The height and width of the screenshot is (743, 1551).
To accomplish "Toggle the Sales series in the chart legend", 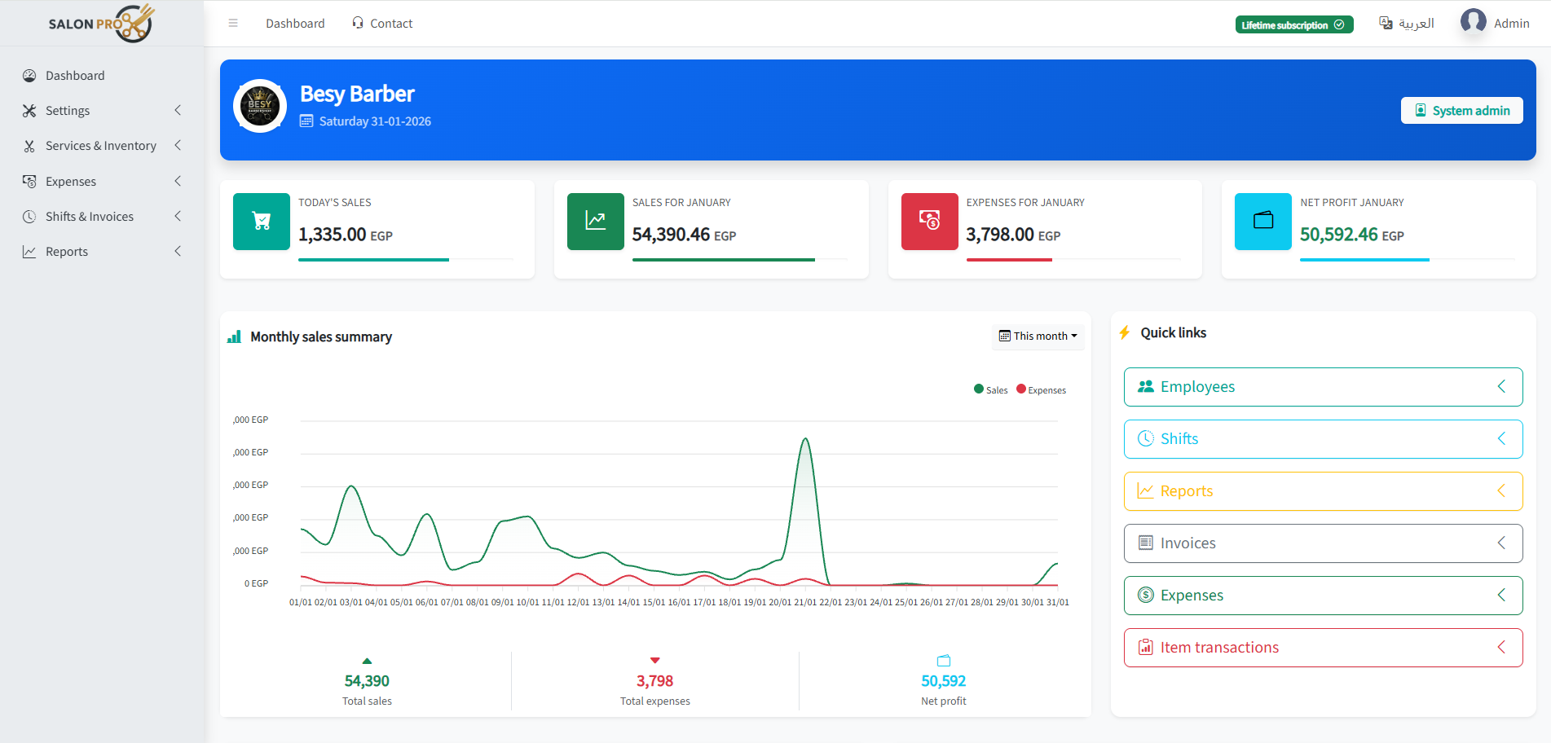I will (990, 389).
